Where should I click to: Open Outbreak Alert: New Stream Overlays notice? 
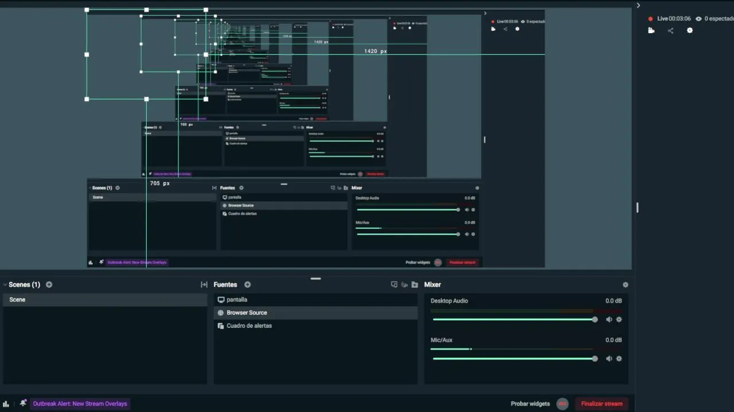point(80,403)
